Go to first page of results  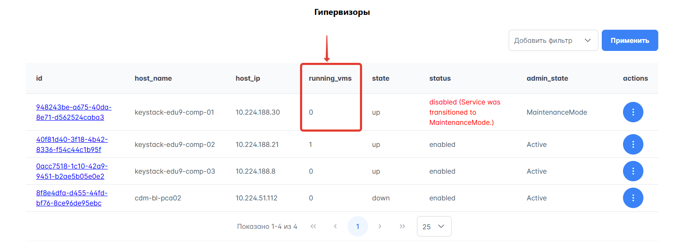click(313, 226)
